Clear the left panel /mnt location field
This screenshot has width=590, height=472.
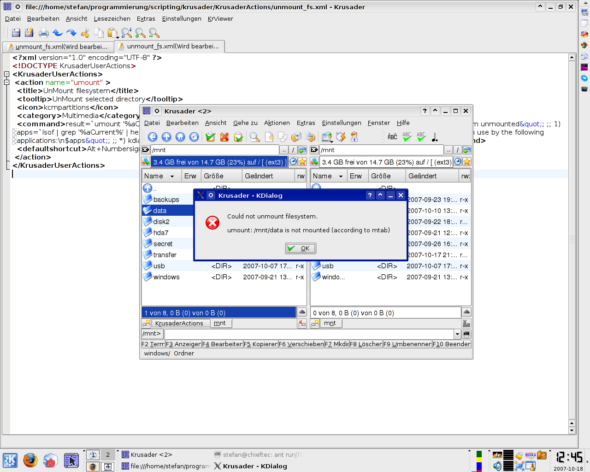pyautogui.click(x=146, y=150)
